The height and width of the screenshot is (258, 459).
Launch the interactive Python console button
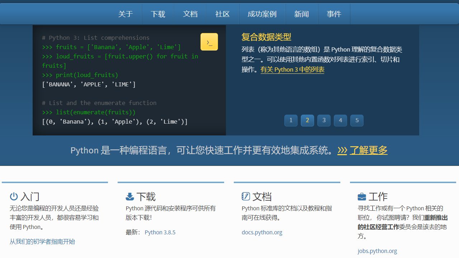[x=209, y=42]
